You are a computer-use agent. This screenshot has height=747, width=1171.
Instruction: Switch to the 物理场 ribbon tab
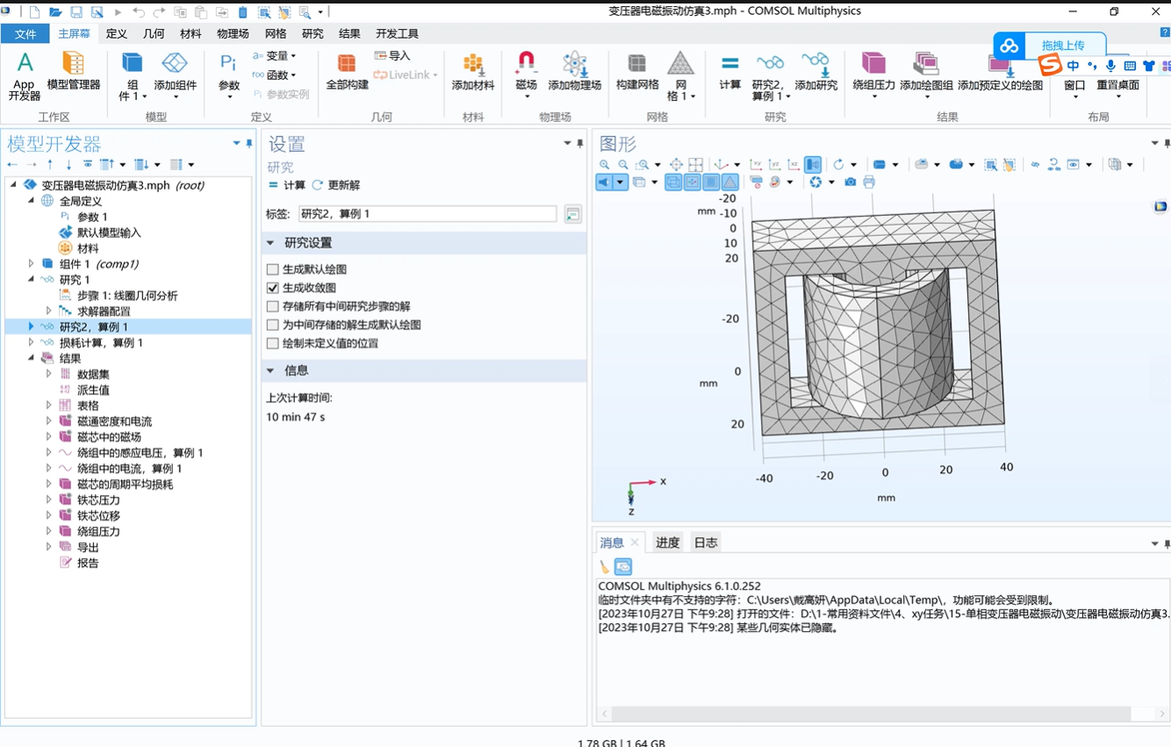click(233, 33)
